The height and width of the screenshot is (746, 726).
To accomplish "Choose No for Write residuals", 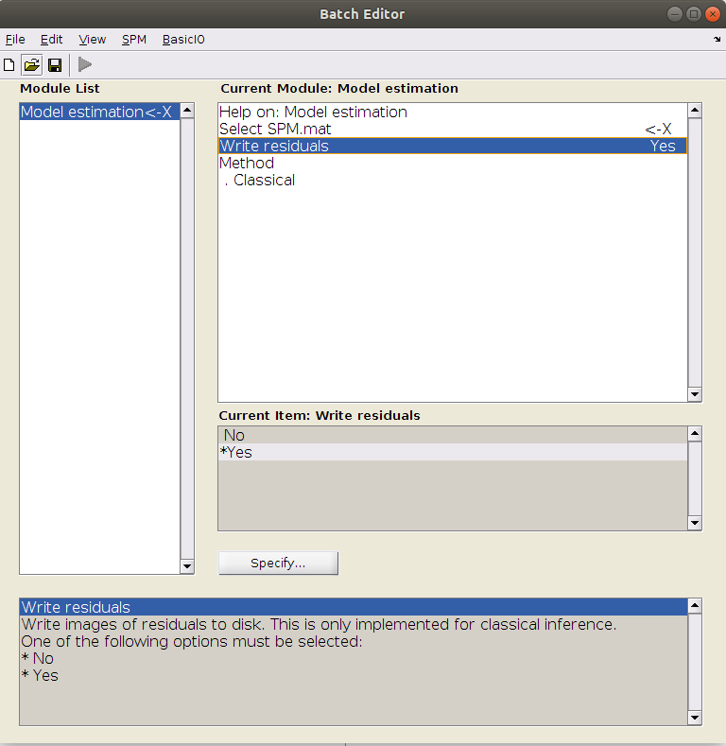I will pyautogui.click(x=453, y=435).
